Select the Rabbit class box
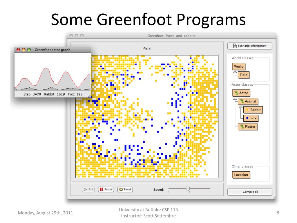 pos(253,109)
